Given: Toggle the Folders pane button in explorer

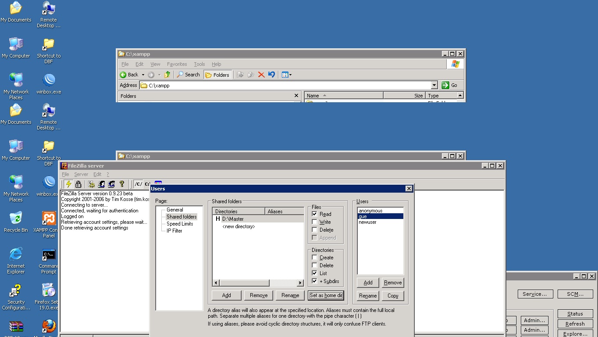Looking at the screenshot, I should [217, 75].
